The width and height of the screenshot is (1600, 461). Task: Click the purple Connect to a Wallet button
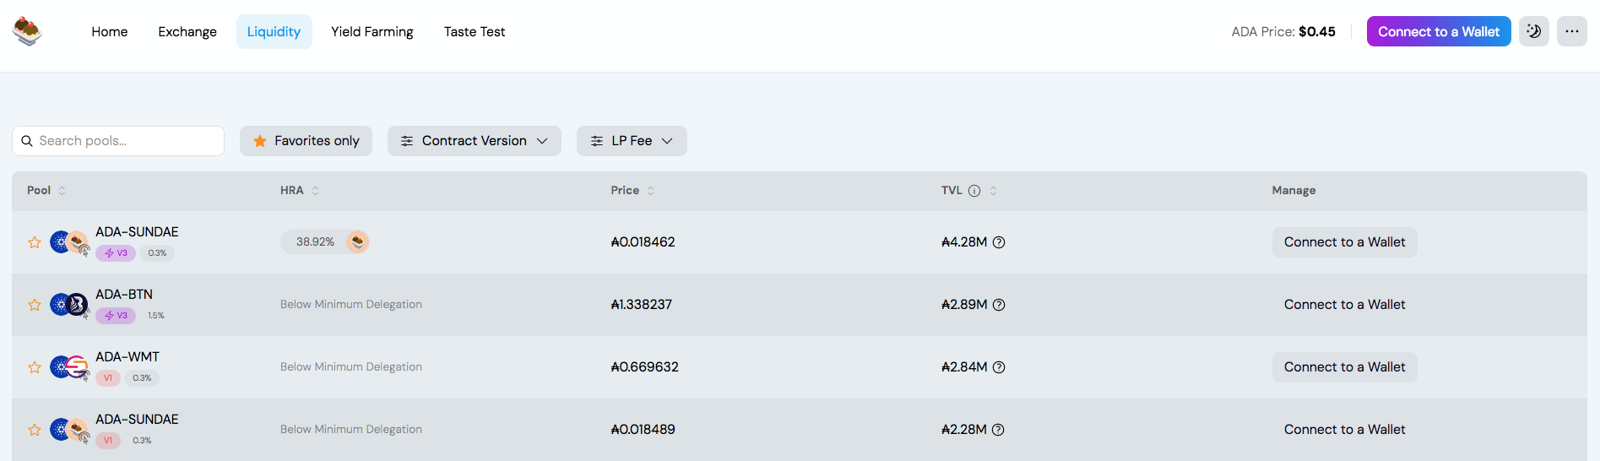pyautogui.click(x=1439, y=31)
